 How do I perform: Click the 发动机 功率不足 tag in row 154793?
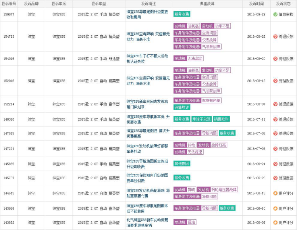point(216,26)
